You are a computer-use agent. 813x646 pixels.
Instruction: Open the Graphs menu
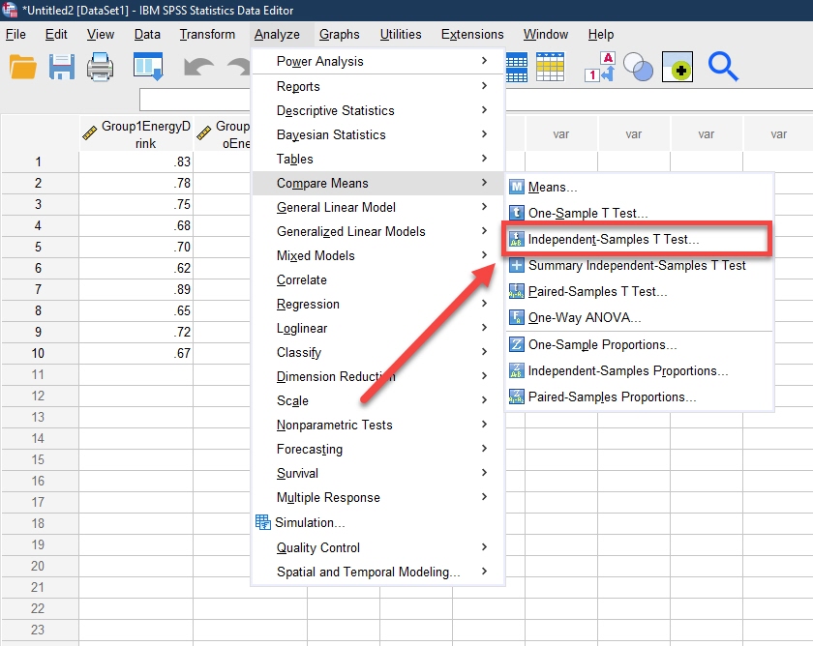click(339, 34)
